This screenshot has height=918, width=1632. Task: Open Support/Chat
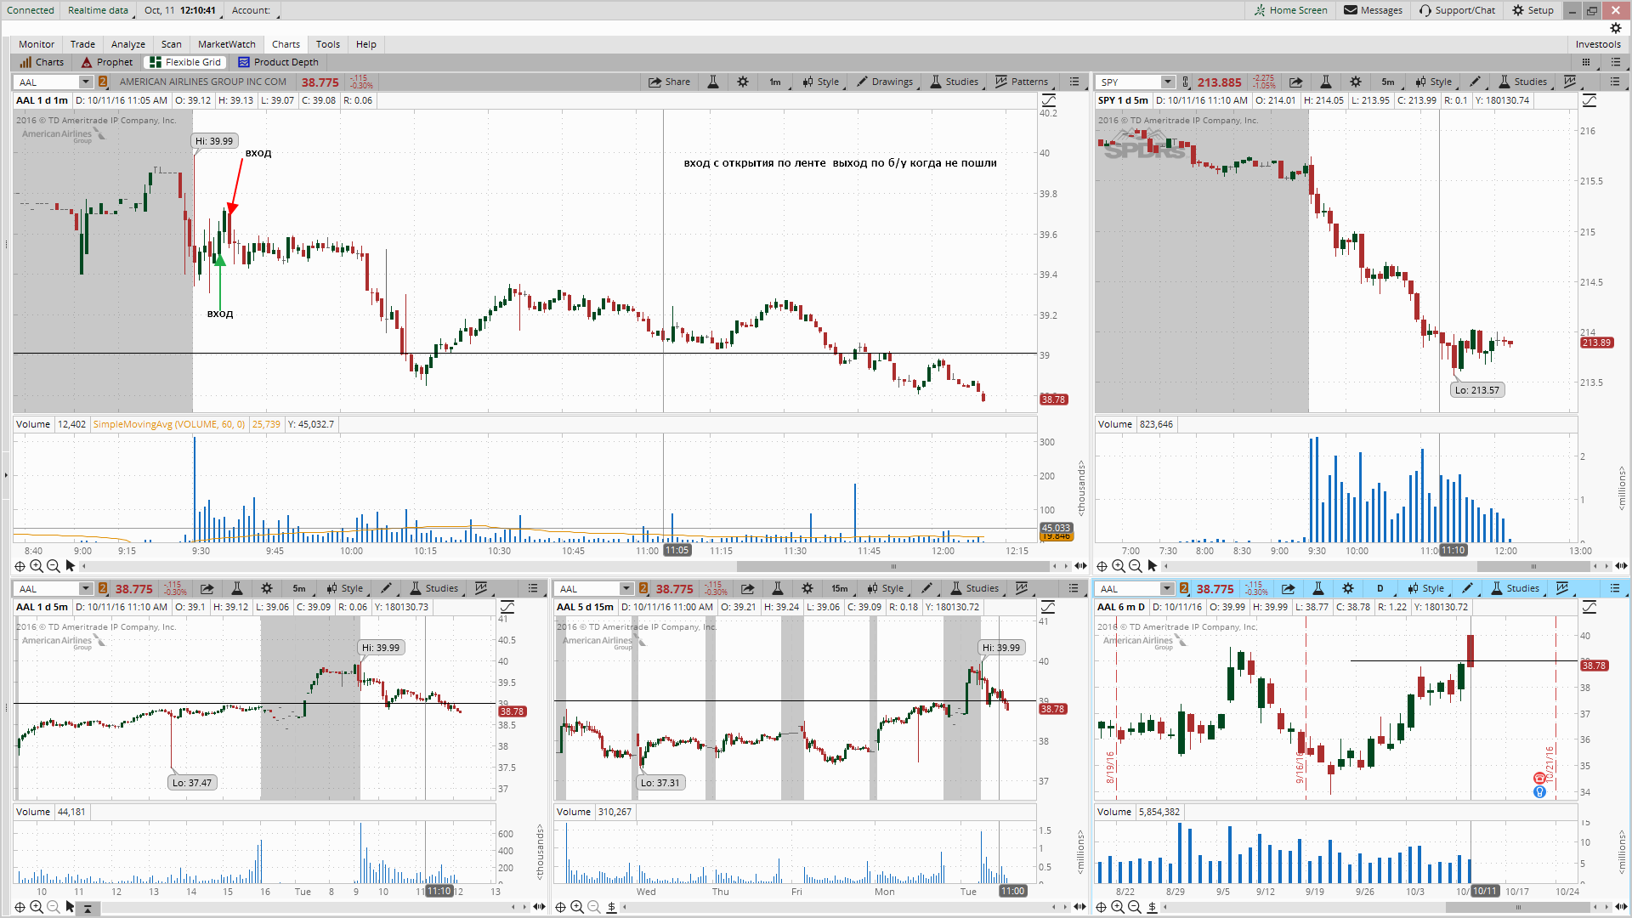click(1457, 10)
